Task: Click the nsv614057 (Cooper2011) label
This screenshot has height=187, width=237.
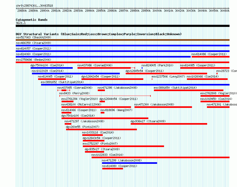Action: [x=34, y=48]
